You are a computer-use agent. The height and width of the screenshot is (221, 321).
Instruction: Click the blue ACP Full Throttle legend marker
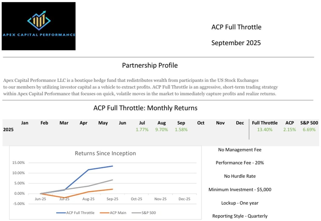pyautogui.click(x=61, y=213)
